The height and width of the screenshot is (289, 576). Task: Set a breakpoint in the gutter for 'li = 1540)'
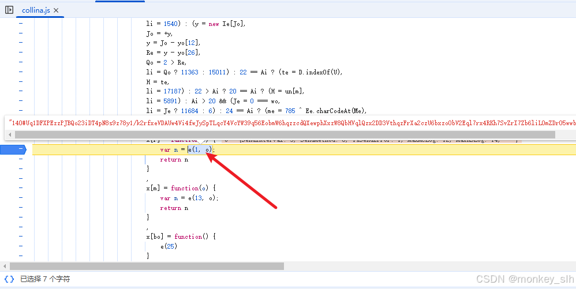click(21, 24)
